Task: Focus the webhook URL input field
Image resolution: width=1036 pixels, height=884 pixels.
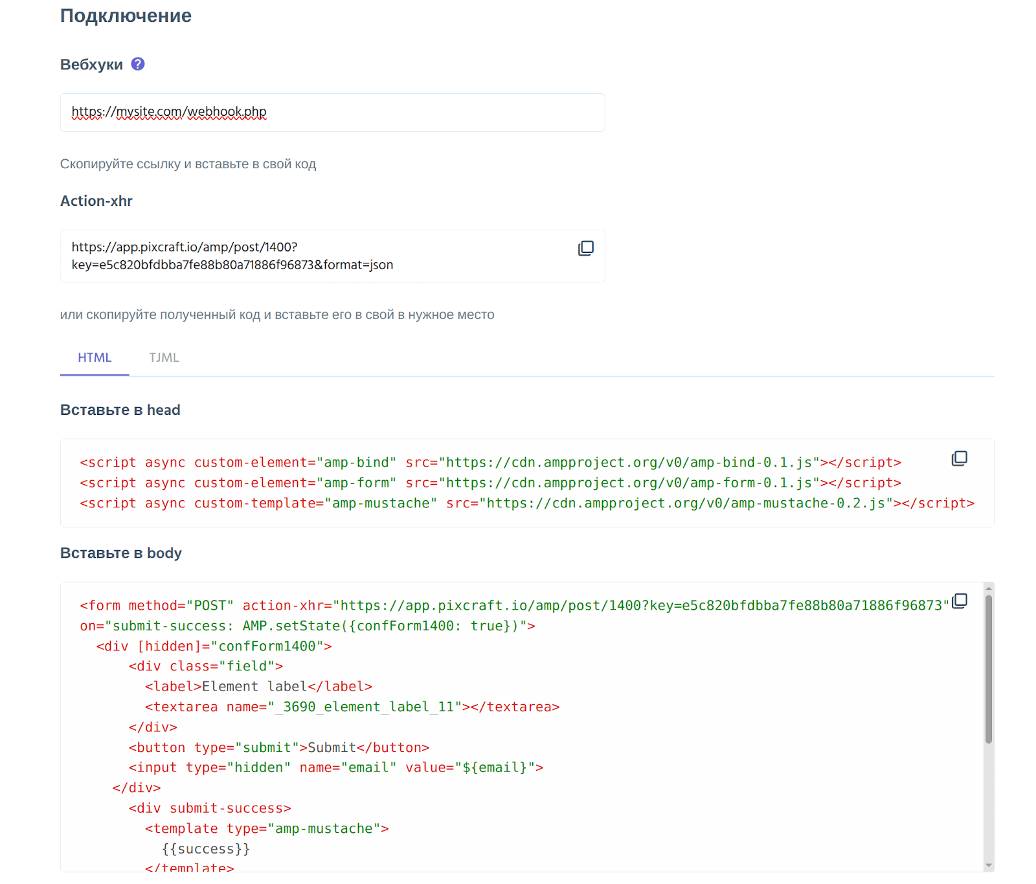Action: tap(333, 113)
